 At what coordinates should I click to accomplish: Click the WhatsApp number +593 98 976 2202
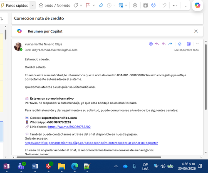click(59, 122)
